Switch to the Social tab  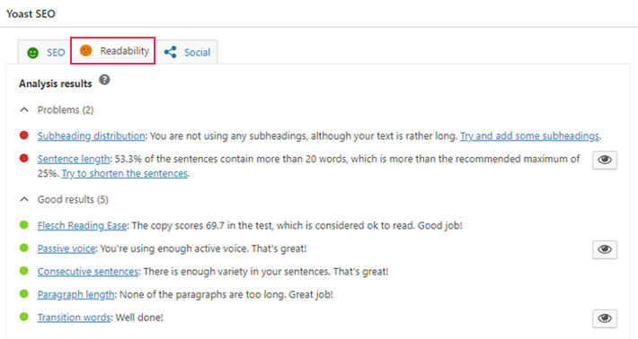point(187,52)
